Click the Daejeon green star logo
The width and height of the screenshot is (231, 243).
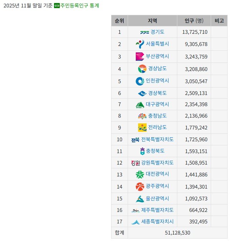(140, 174)
